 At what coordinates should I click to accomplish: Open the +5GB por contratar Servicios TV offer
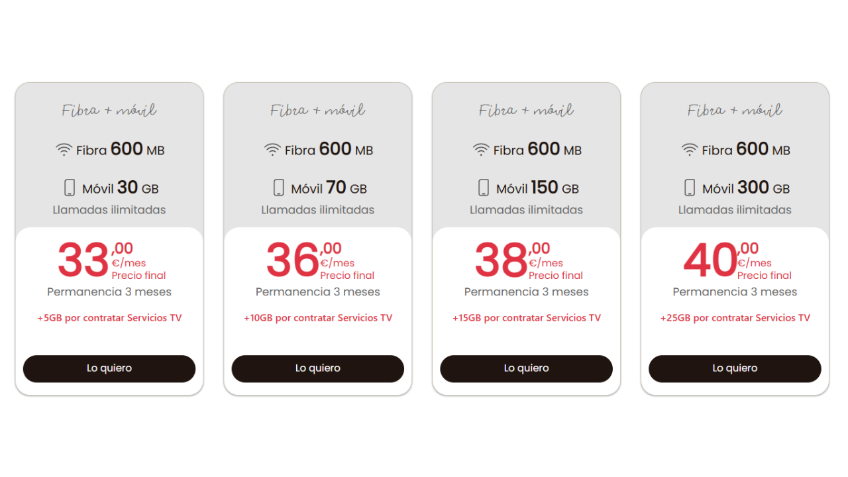pos(109,318)
